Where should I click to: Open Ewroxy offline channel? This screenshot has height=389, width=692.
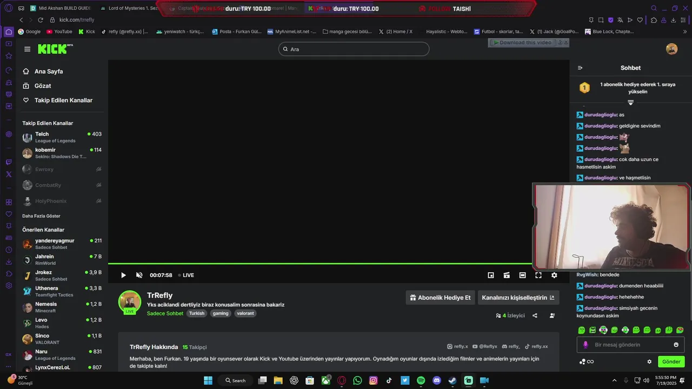click(62, 169)
